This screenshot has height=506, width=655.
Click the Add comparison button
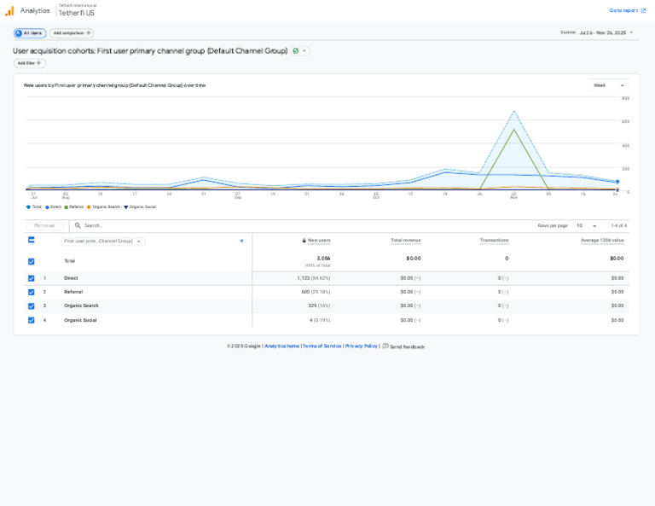[72, 33]
